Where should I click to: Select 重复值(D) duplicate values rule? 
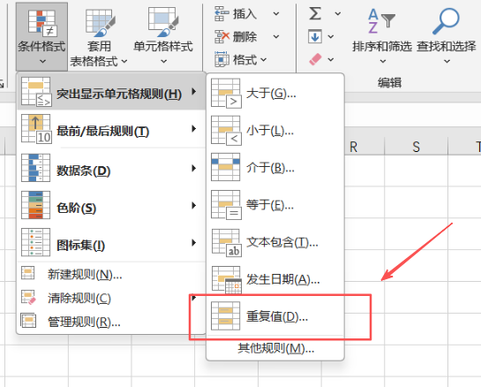275,316
